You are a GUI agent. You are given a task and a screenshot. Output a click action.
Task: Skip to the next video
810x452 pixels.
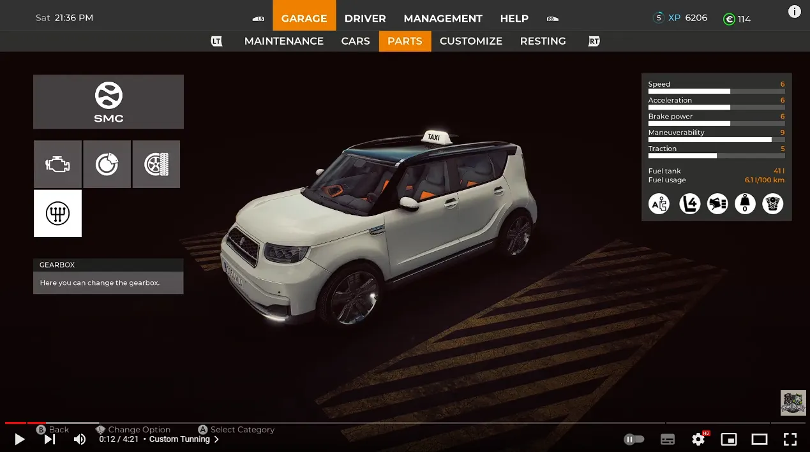(49, 439)
